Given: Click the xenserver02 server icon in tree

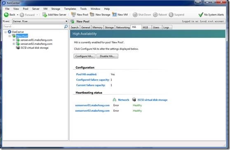Looking at the screenshot, I should 18,44.
